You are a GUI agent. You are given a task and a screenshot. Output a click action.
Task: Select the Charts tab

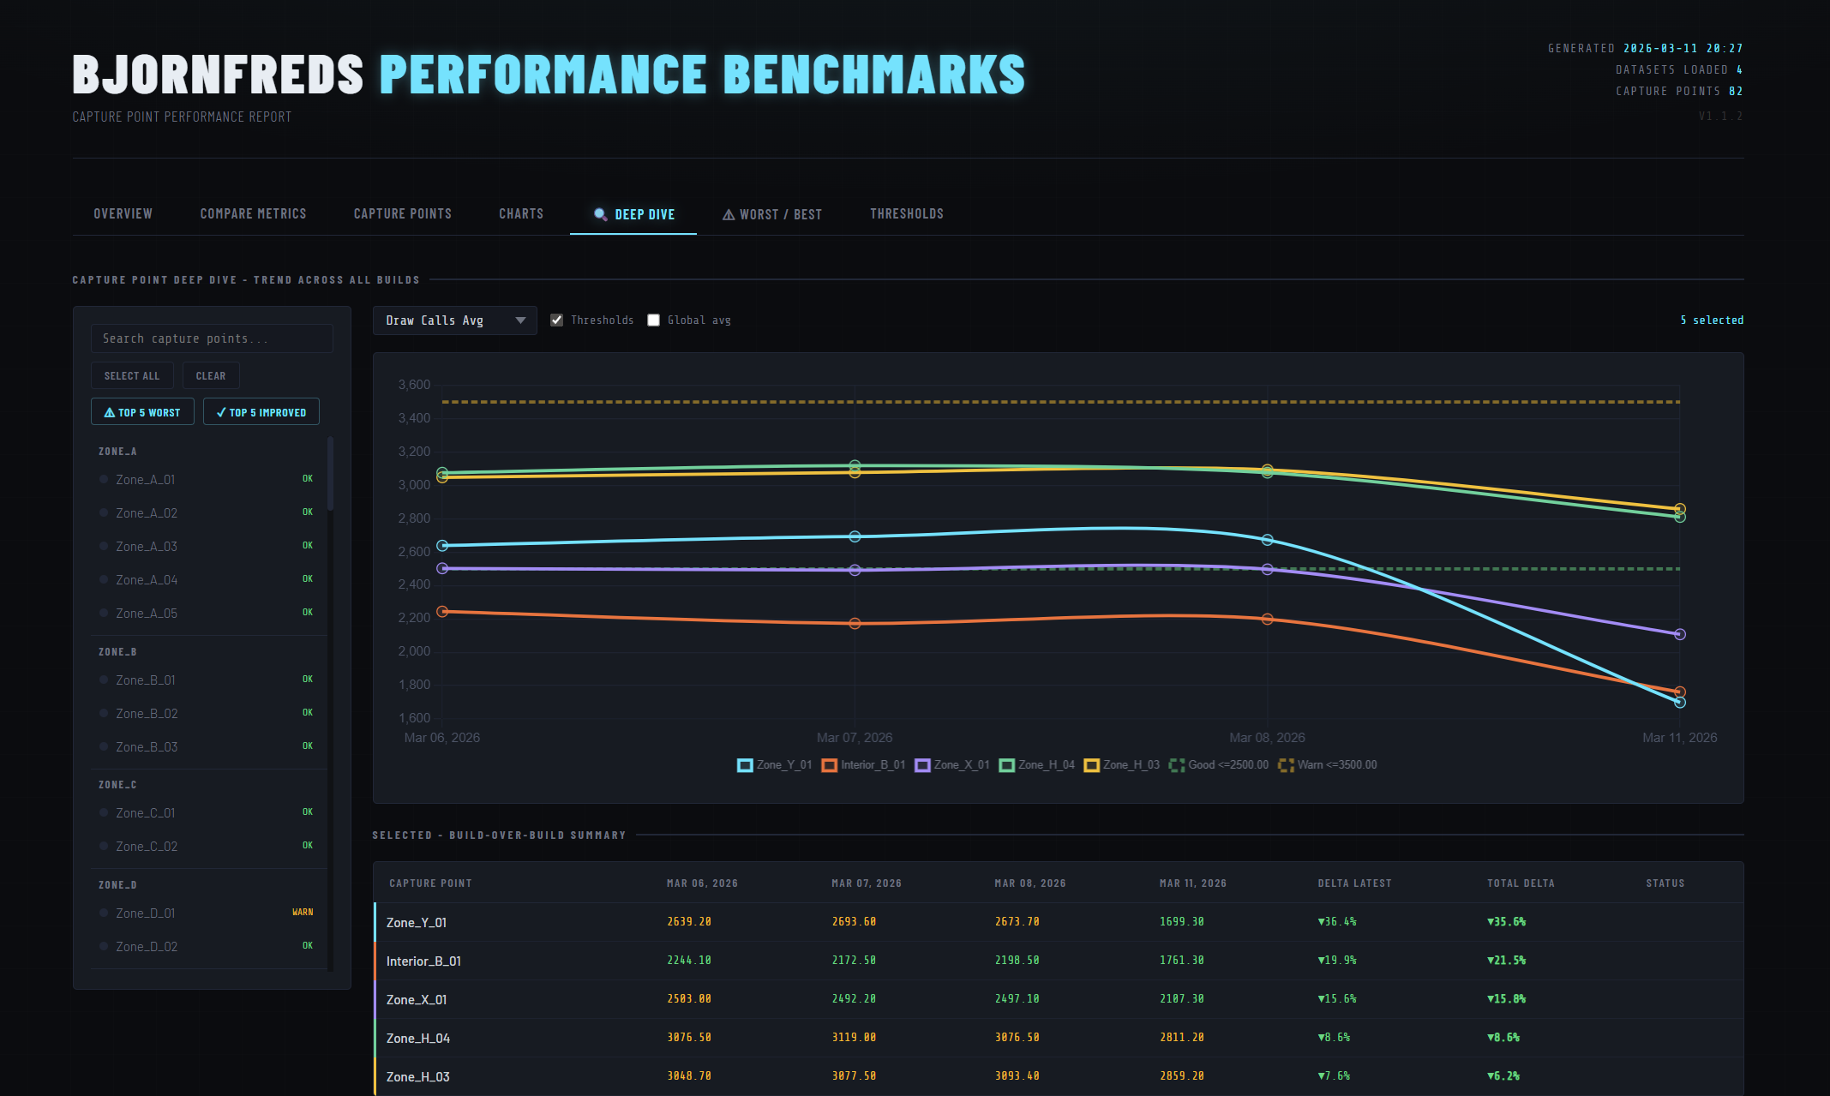click(520, 213)
